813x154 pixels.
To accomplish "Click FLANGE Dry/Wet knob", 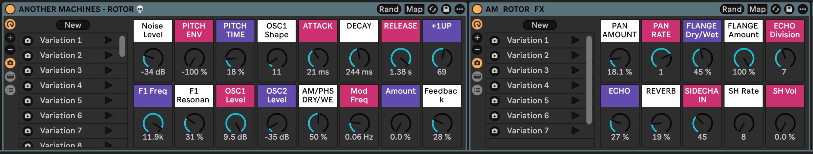I will pyautogui.click(x=702, y=58).
